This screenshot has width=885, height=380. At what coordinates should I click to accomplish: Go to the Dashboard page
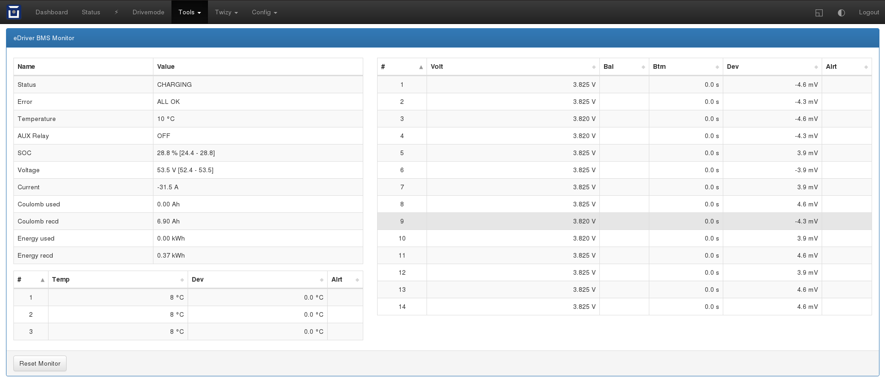52,12
